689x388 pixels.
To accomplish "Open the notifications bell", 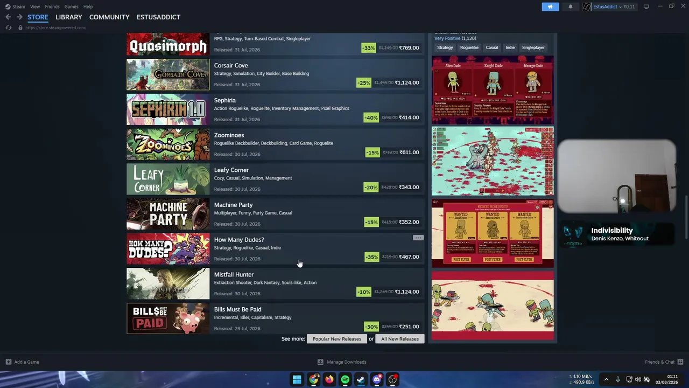I will tap(571, 6).
